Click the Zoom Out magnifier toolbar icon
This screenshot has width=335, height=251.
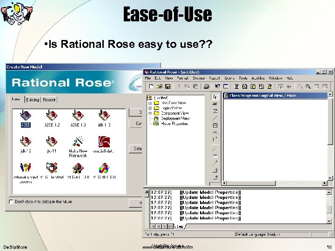coord(308,86)
